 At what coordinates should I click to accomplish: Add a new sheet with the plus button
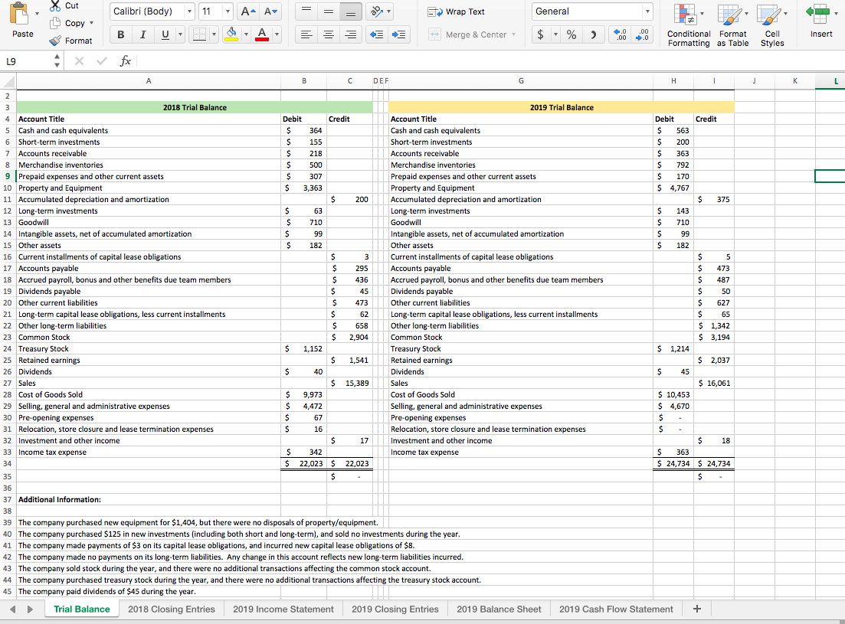coord(696,609)
